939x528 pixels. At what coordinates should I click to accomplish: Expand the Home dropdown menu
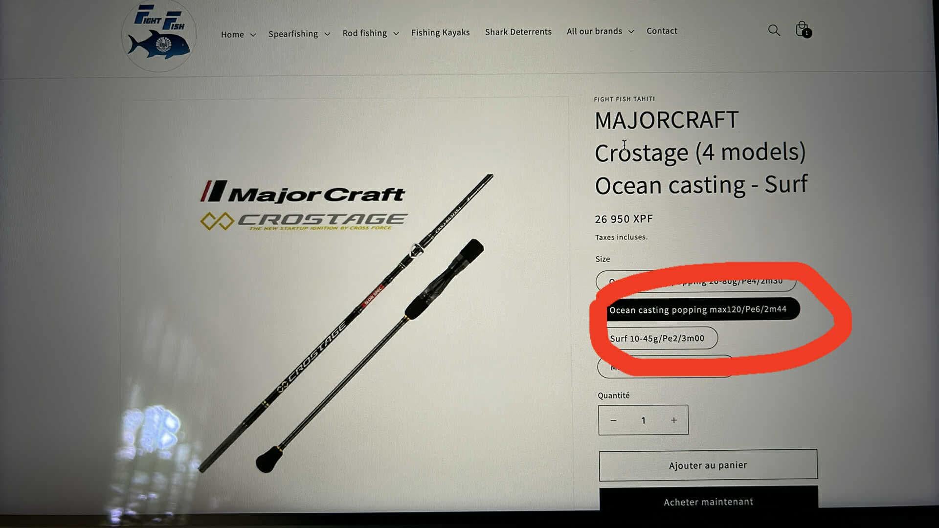click(x=238, y=34)
